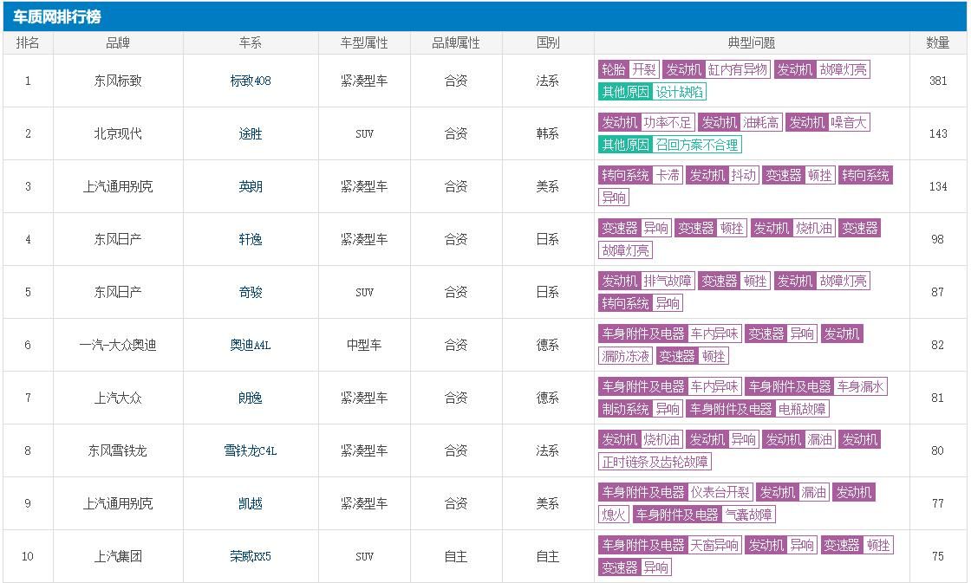Click the 车型属性 column header

364,42
